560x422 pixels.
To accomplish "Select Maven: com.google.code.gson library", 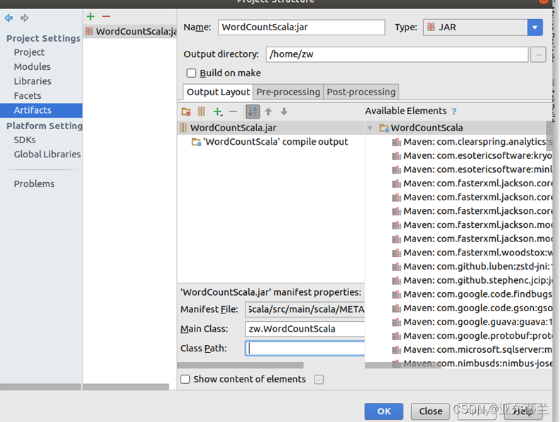I will (x=472, y=308).
